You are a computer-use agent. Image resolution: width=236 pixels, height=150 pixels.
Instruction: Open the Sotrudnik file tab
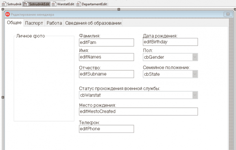coord(12,4)
